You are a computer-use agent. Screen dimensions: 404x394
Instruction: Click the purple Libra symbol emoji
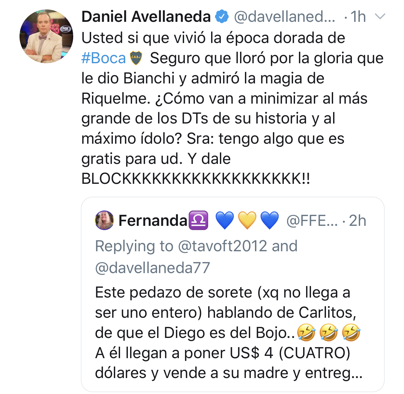click(x=198, y=221)
